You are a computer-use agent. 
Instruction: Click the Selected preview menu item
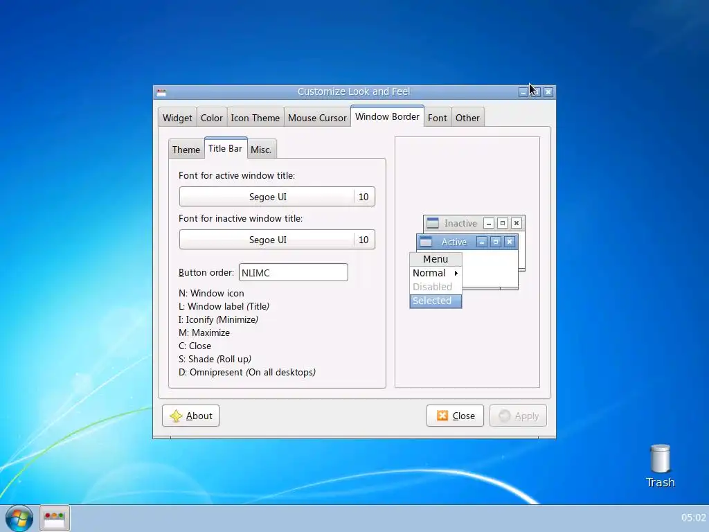pyautogui.click(x=436, y=301)
